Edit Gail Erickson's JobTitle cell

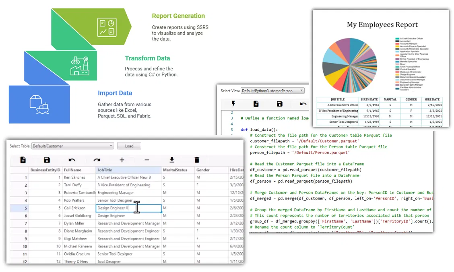click(127, 208)
